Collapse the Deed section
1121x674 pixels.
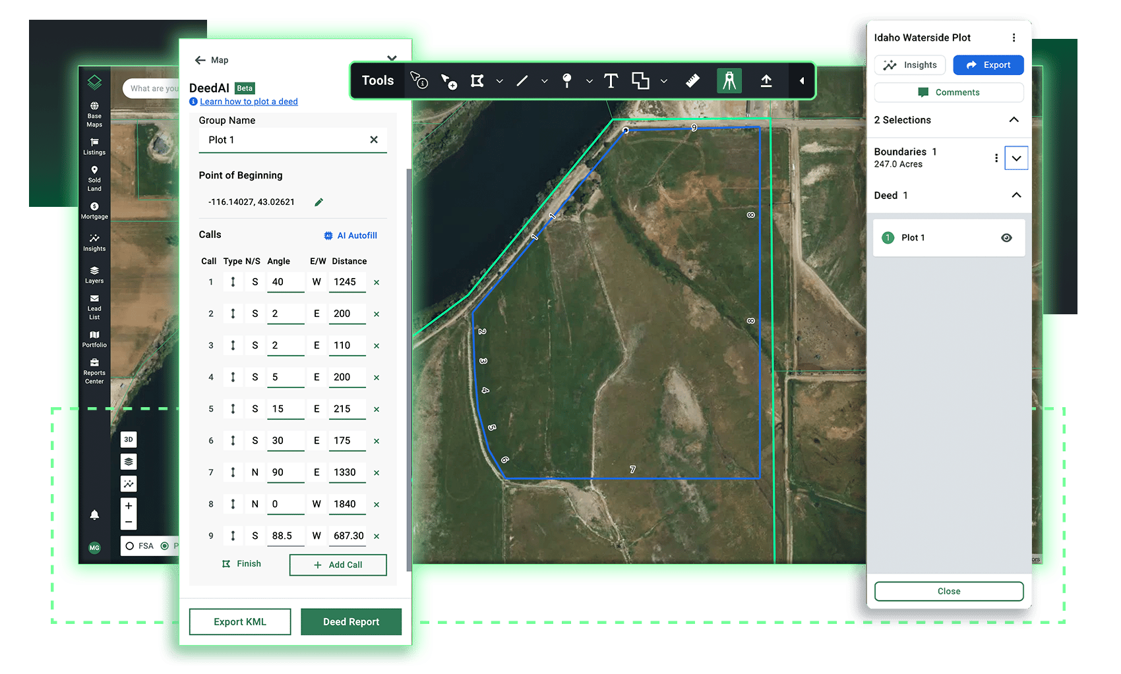[x=1016, y=195]
